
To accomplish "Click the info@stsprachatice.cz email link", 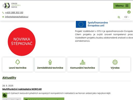I will click(17, 17).
